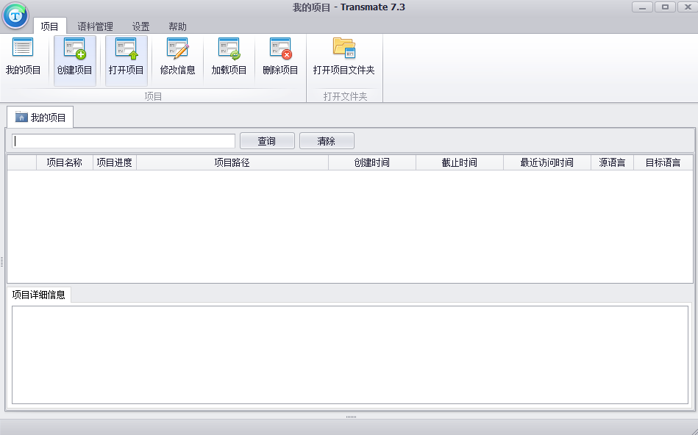Click the Transmate round application logo
The height and width of the screenshot is (435, 698).
click(15, 15)
